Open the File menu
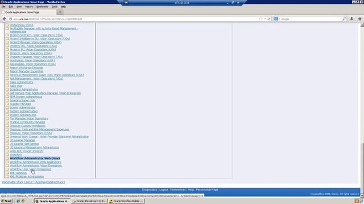364x204 pixels. point(3,7)
